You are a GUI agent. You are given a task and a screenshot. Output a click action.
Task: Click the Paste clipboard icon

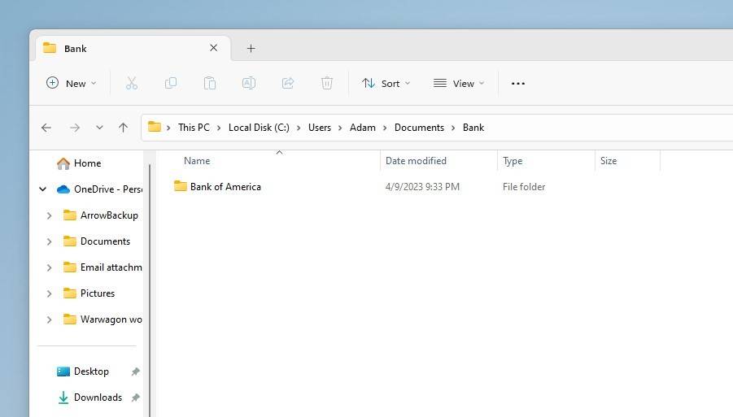209,84
